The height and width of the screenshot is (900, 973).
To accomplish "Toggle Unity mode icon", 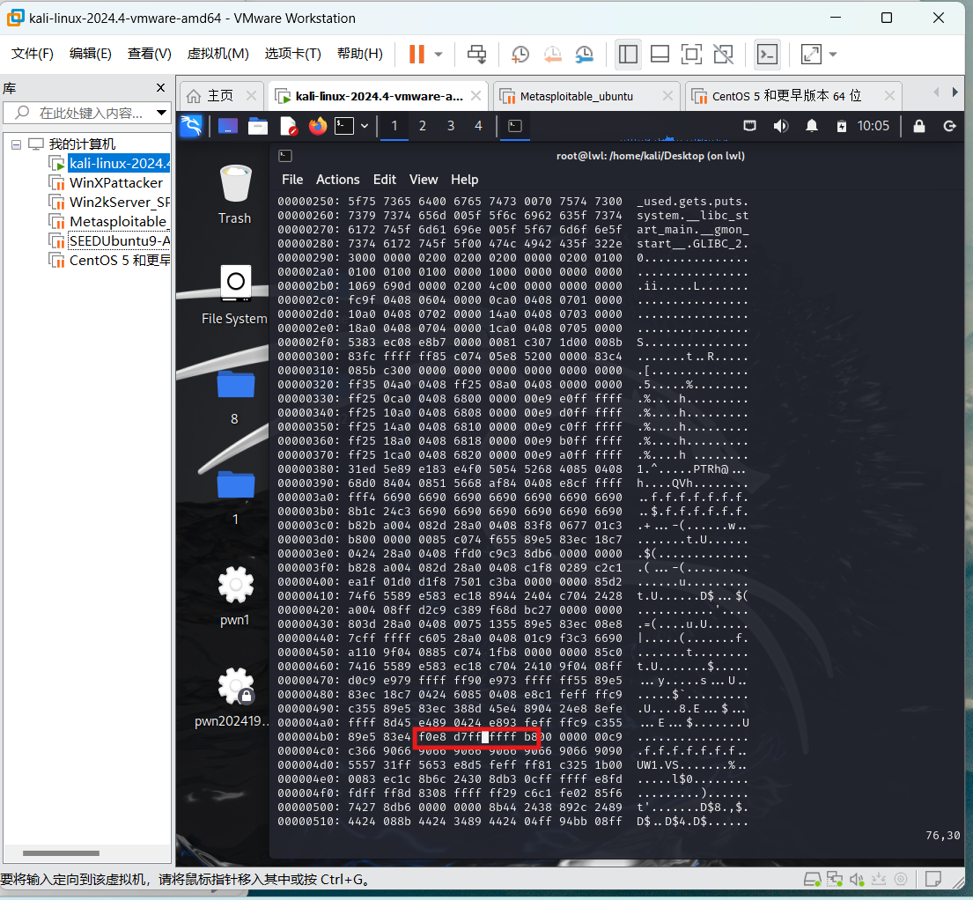I will (723, 54).
